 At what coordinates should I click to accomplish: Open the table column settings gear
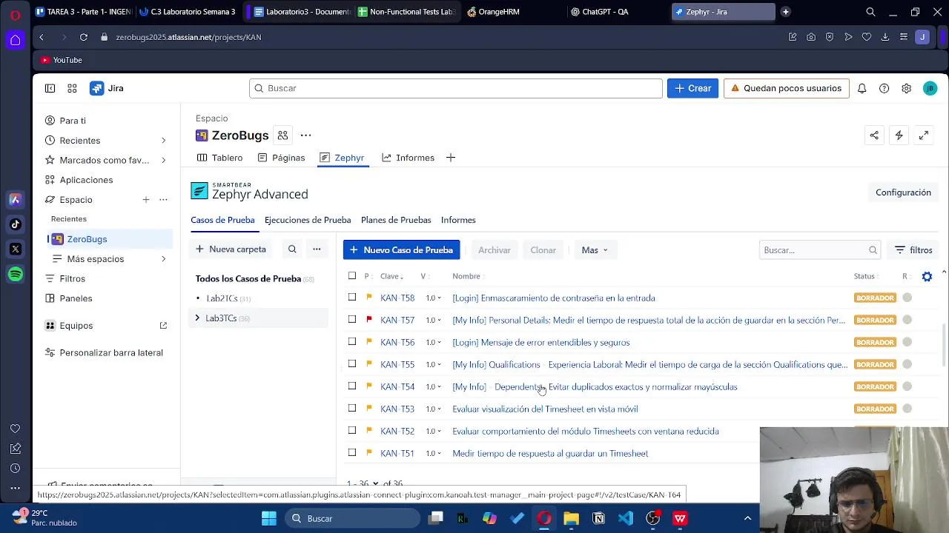point(927,276)
